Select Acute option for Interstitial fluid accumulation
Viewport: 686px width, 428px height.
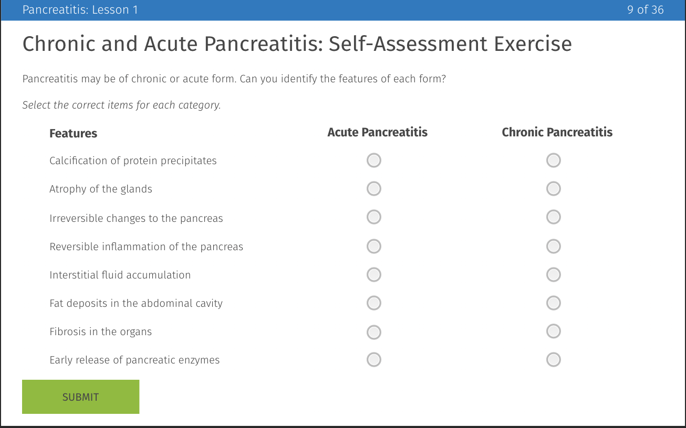tap(373, 274)
